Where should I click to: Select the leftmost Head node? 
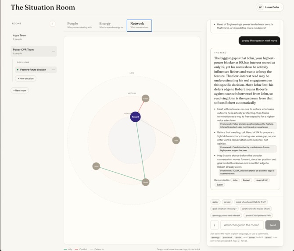point(96,166)
